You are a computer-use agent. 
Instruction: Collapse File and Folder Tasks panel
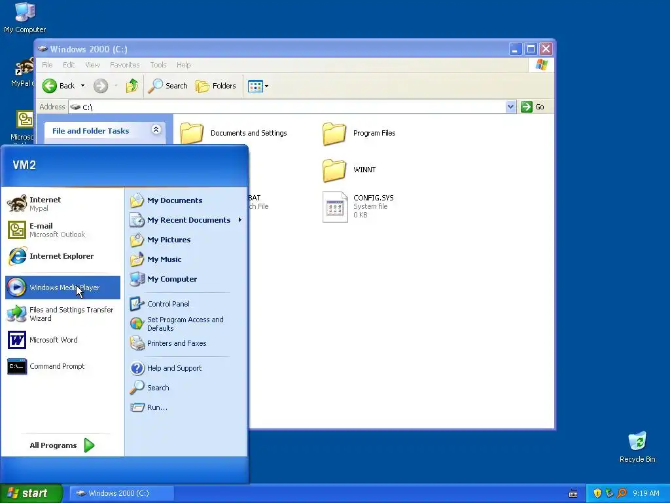coord(156,129)
